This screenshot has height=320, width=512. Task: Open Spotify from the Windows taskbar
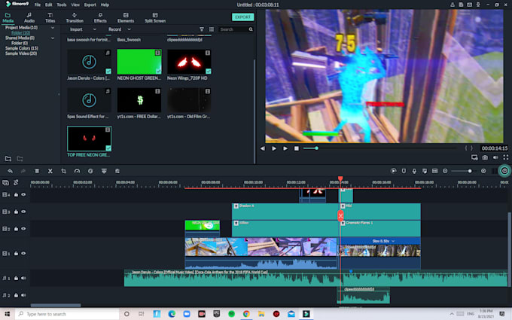coord(231,314)
